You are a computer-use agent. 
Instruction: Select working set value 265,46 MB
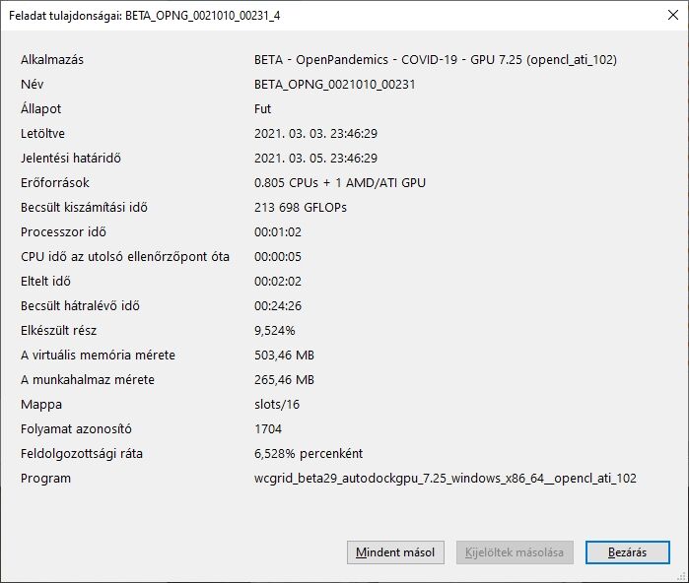(x=284, y=379)
